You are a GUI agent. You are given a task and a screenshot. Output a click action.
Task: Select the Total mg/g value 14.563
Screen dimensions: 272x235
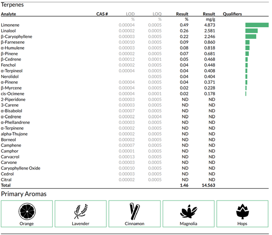coord(208,185)
